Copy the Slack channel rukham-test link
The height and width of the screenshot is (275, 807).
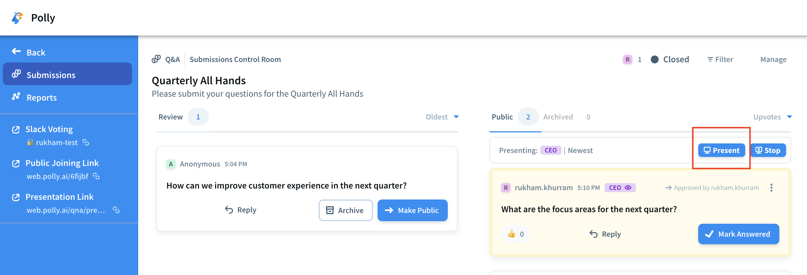point(86,143)
